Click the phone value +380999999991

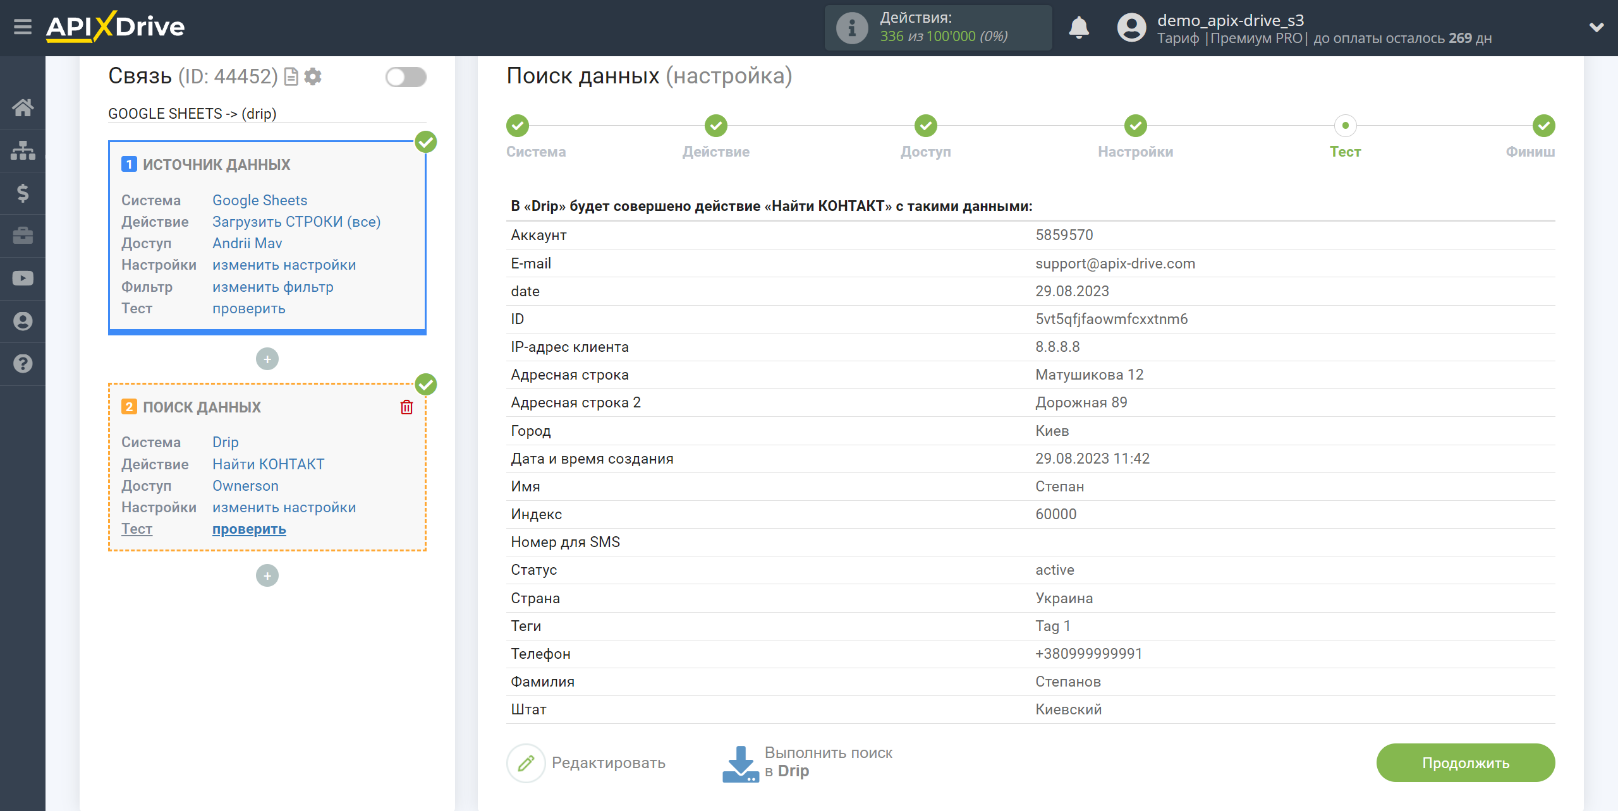(x=1088, y=654)
